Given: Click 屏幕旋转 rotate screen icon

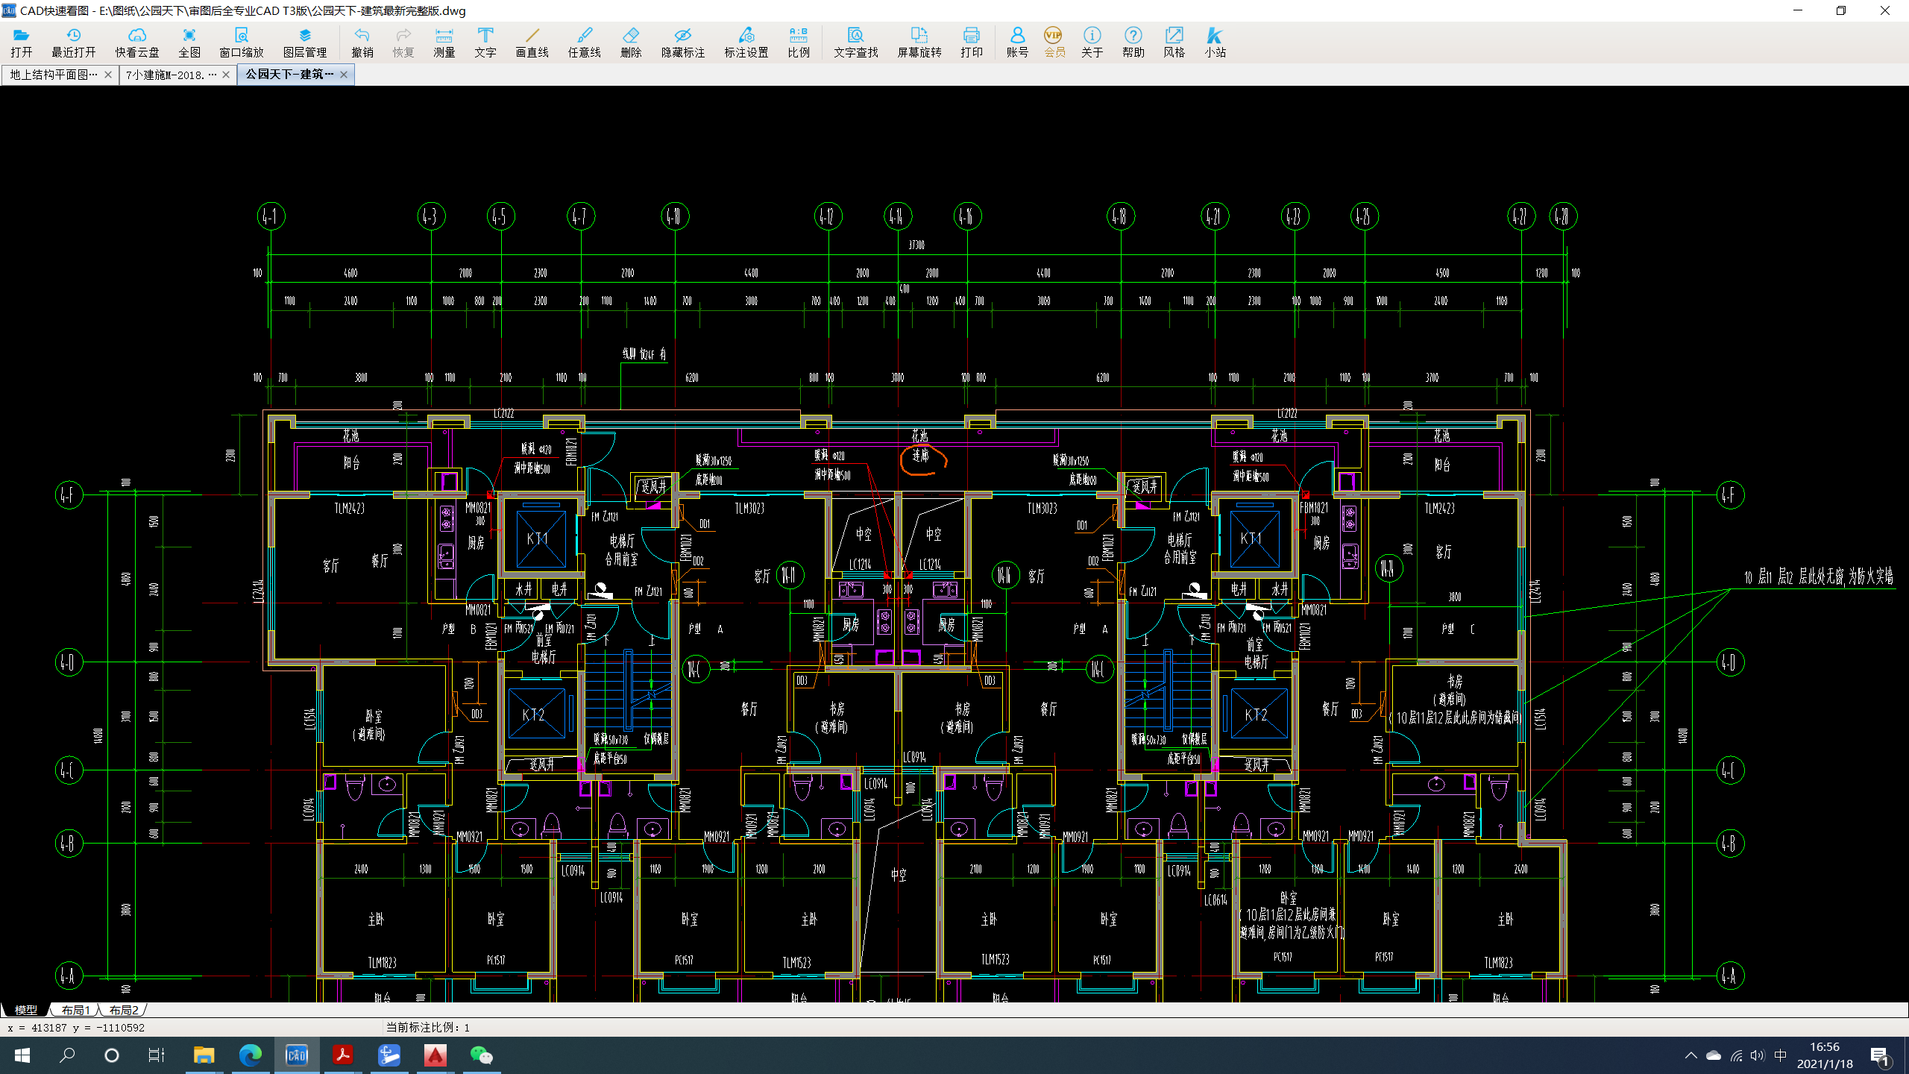Looking at the screenshot, I should 919,43.
